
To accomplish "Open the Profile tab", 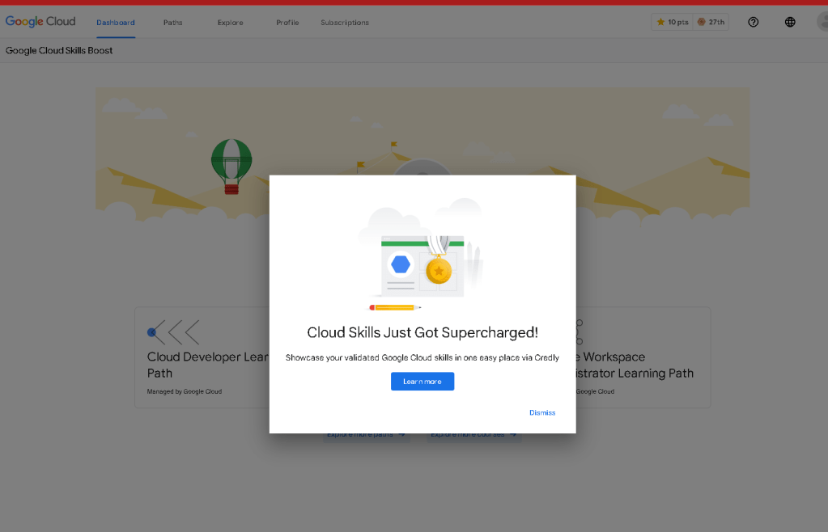I will click(x=287, y=23).
